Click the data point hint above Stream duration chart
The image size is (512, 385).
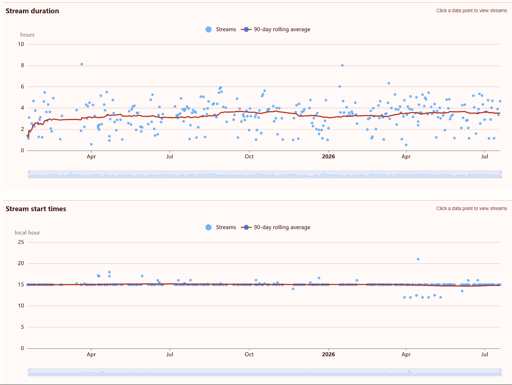coord(472,10)
